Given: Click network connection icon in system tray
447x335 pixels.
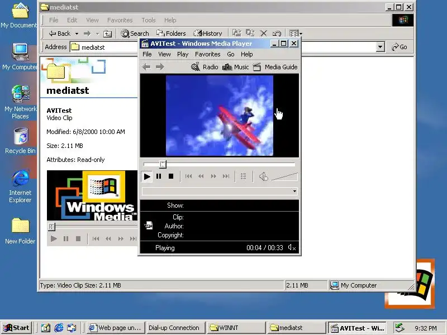Looking at the screenshot, I should (x=400, y=328).
